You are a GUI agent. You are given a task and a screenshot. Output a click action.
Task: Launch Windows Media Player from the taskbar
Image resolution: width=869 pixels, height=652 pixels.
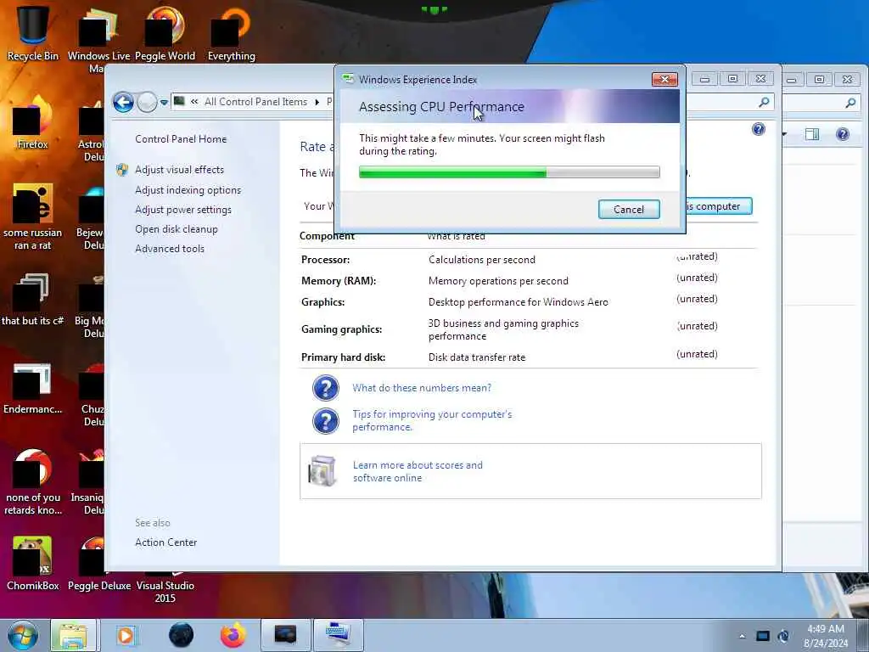pyautogui.click(x=126, y=635)
